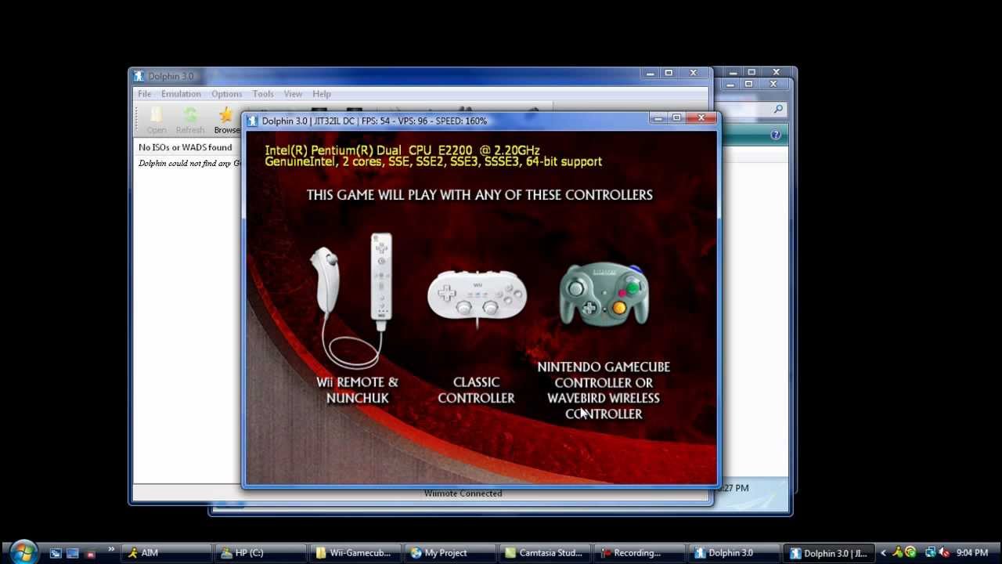Open the Emulation menu

(181, 94)
